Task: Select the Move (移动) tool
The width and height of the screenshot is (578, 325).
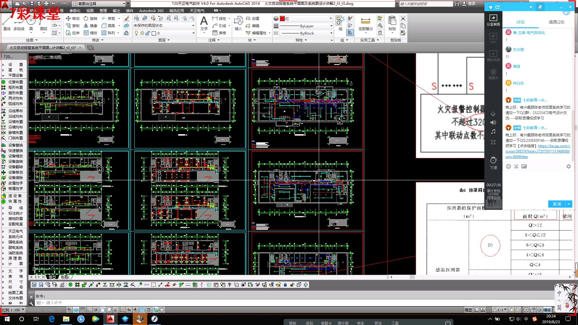Action: click(73, 18)
